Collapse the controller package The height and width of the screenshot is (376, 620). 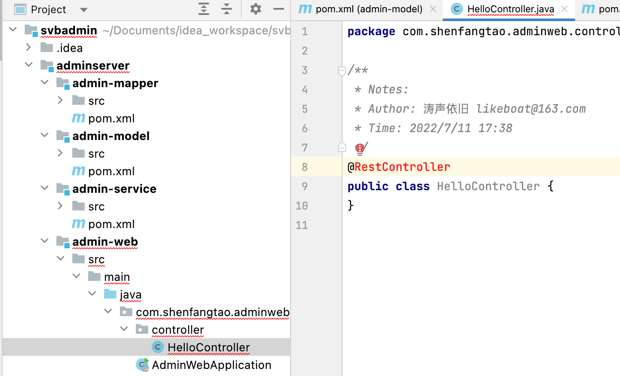click(x=124, y=329)
